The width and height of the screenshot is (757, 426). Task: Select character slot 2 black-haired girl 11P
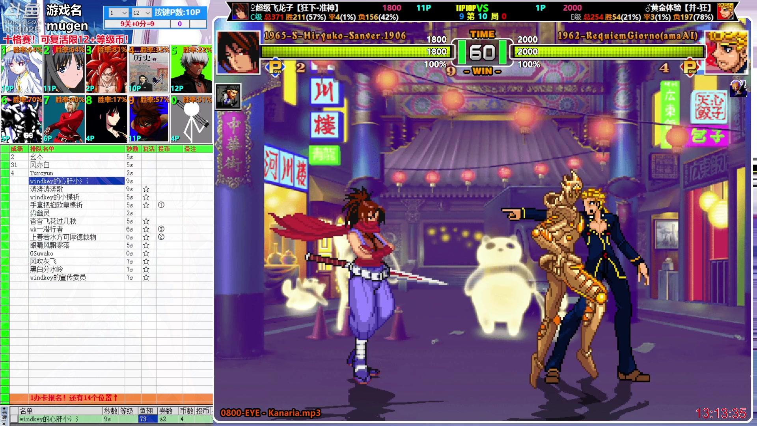64,69
